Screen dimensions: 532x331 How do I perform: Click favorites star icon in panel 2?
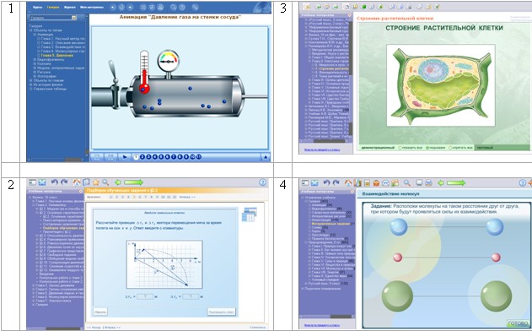(x=96, y=182)
